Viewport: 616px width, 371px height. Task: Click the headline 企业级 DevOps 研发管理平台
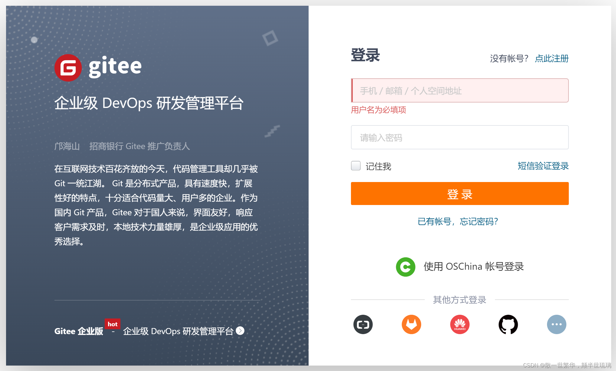coord(149,103)
